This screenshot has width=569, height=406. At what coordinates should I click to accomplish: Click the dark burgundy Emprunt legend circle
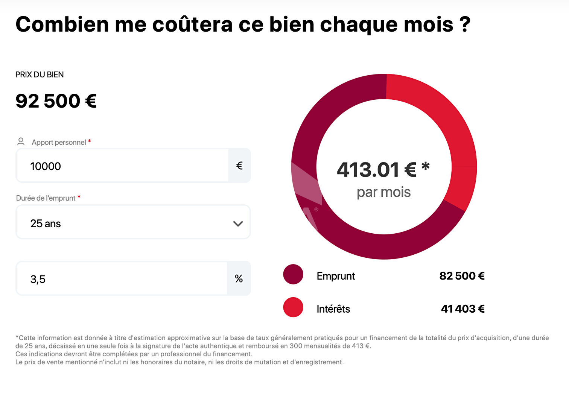click(293, 274)
